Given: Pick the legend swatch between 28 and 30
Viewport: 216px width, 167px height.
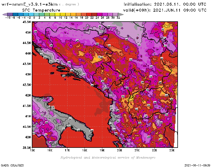Looking at the screenshot, I should (x=110, y=14).
